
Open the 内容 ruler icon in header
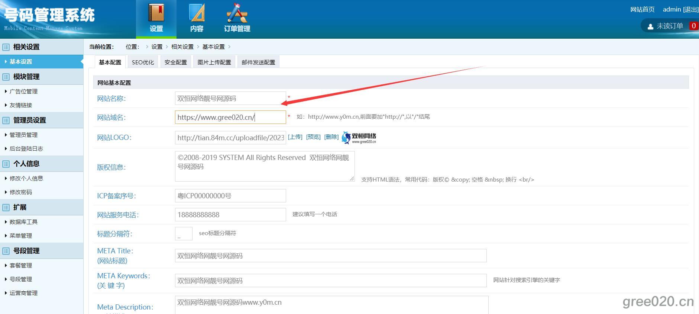point(197,13)
